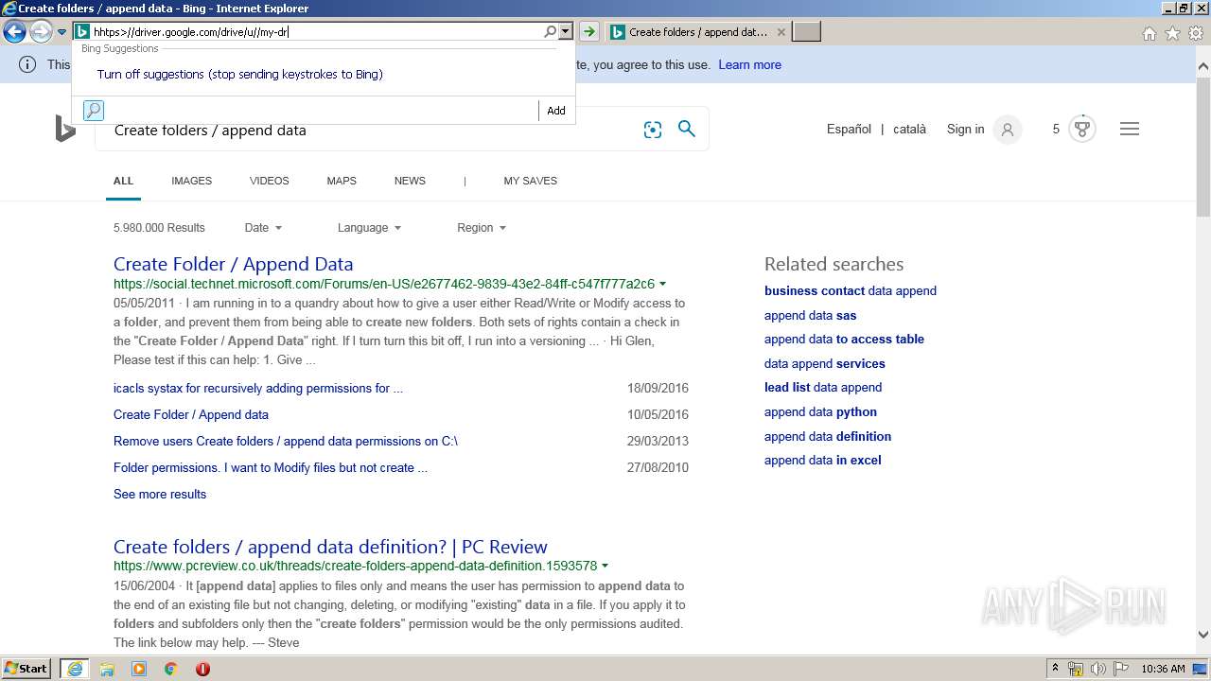The image size is (1211, 681).
Task: Click into the Bing search box
Action: (x=369, y=131)
